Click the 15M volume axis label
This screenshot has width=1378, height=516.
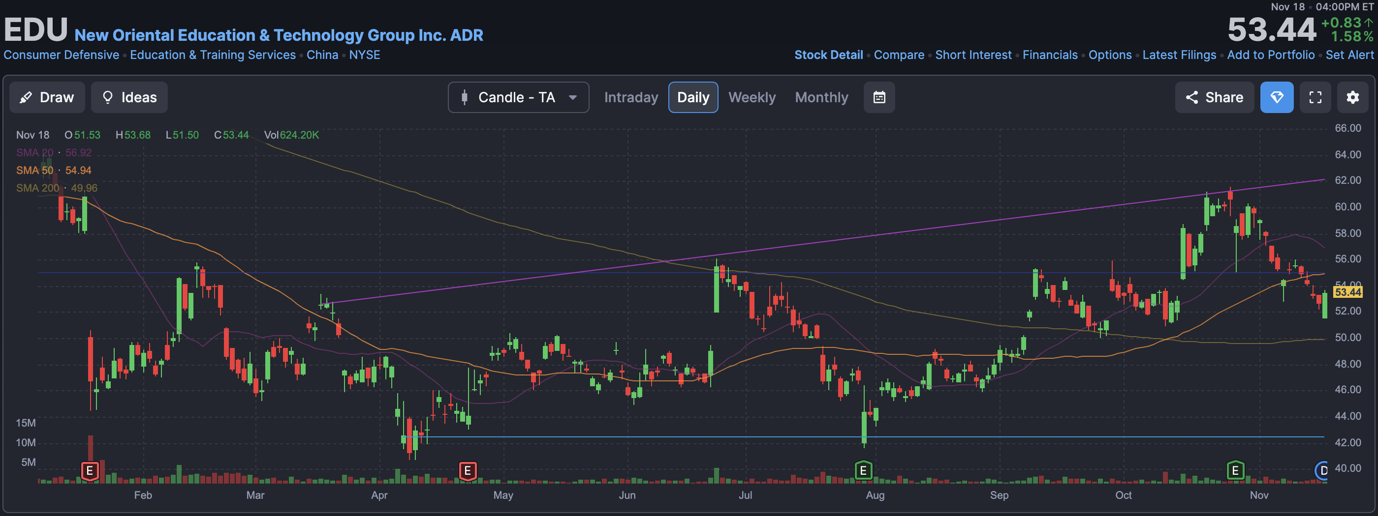[26, 423]
